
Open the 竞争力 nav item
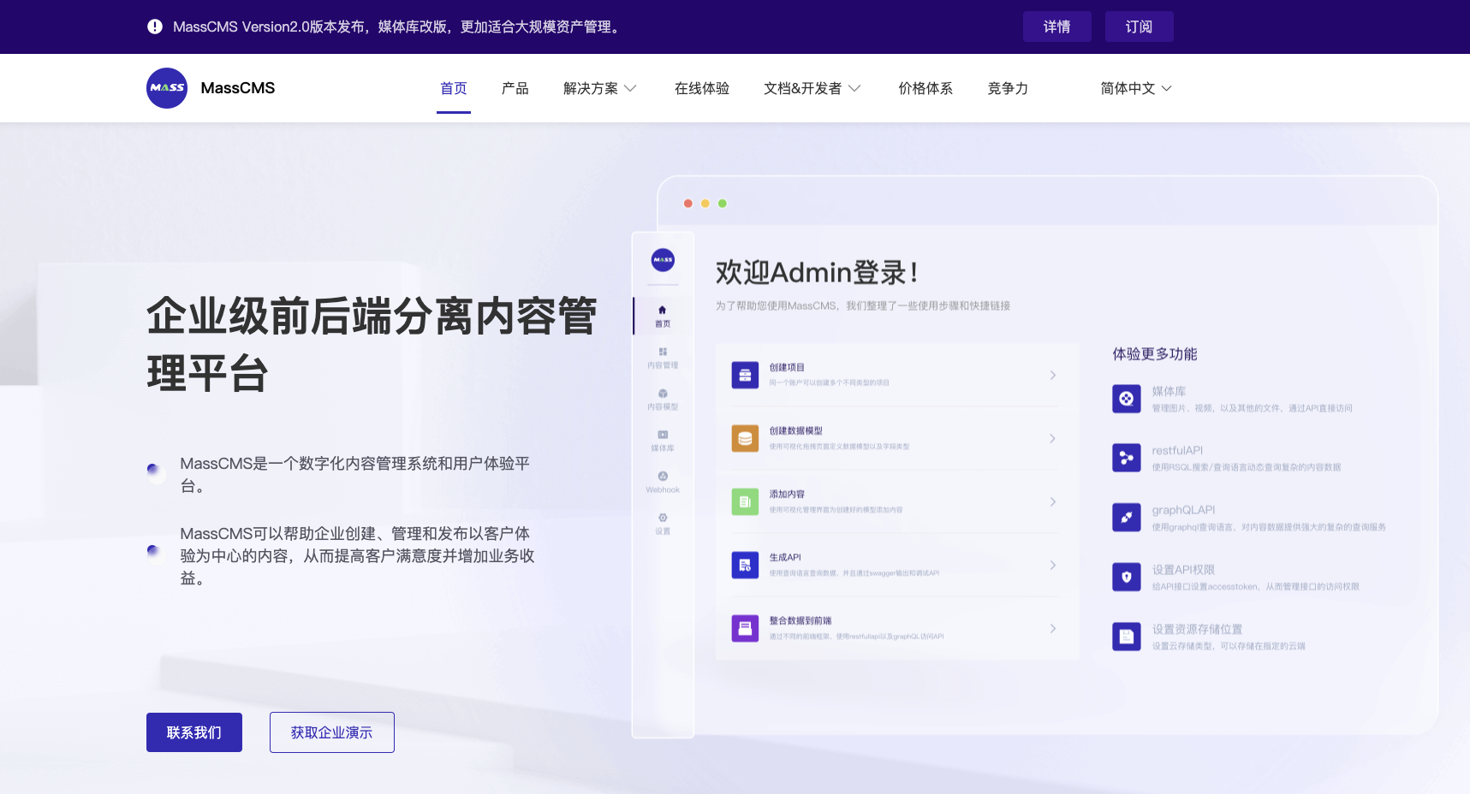point(1008,88)
